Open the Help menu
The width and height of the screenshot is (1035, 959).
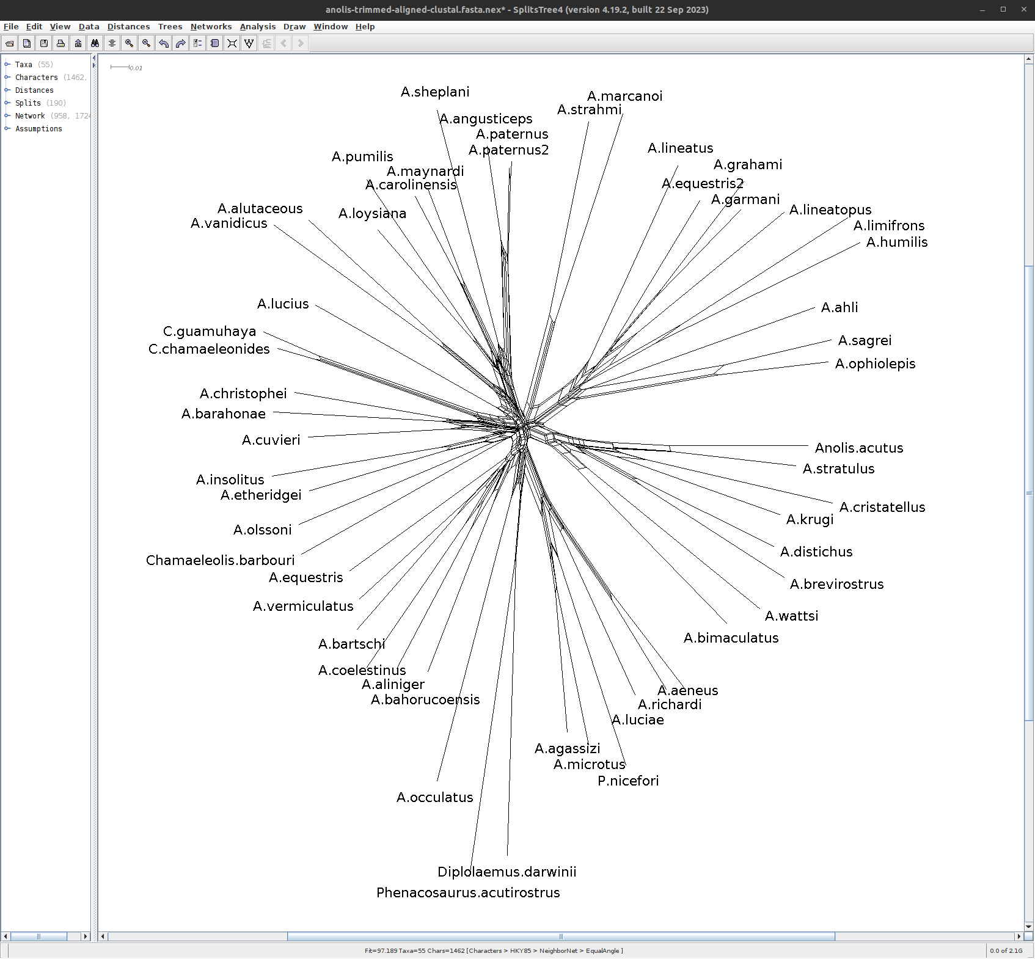pyautogui.click(x=365, y=27)
